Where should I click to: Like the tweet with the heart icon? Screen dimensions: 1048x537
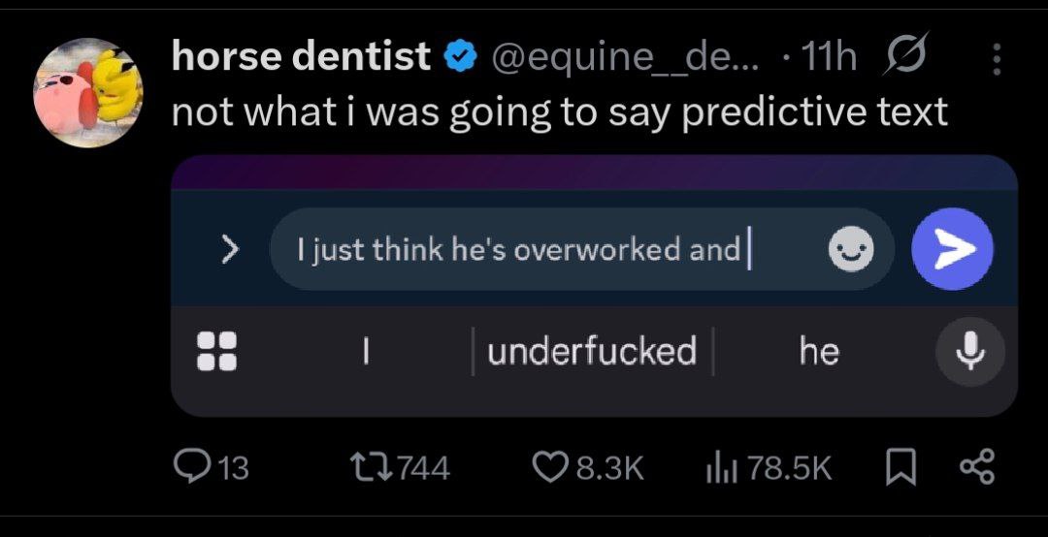point(551,468)
